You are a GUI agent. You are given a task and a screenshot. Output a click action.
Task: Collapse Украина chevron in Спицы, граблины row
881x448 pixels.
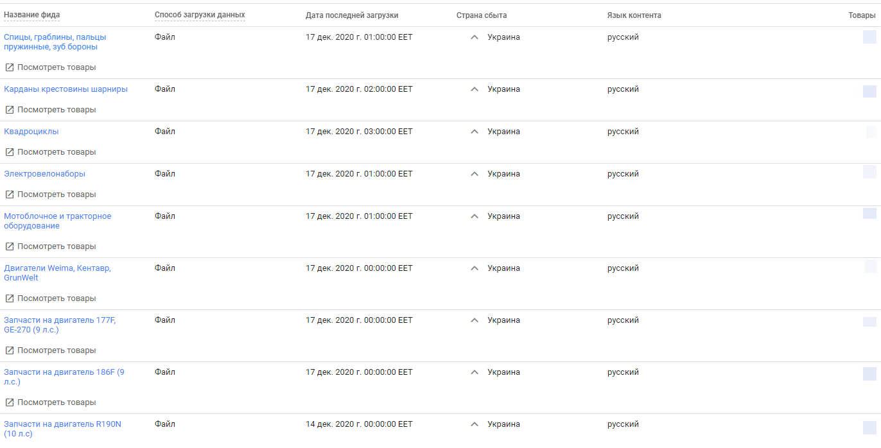point(475,37)
